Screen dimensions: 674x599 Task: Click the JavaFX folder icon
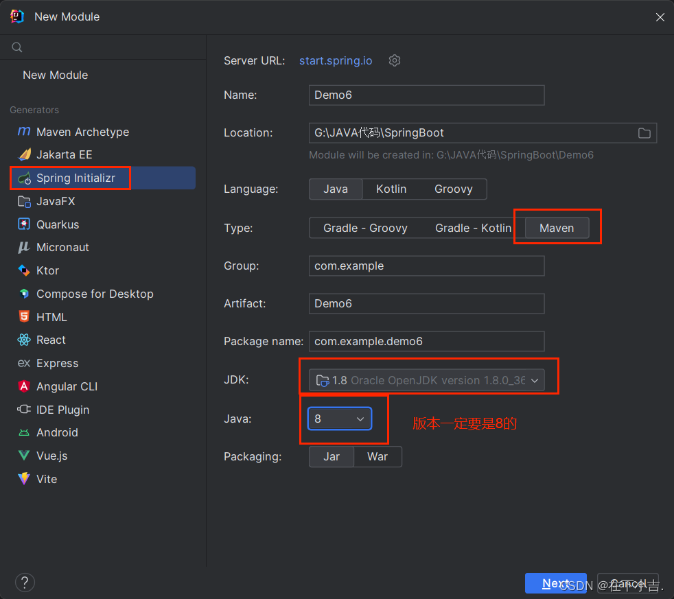[24, 201]
